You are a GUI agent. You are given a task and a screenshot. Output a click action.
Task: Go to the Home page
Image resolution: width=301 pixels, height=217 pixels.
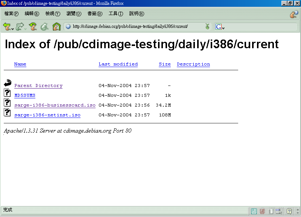tap(56, 26)
